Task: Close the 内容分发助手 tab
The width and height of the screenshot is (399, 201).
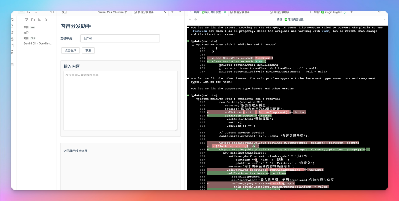Action: 165,12
